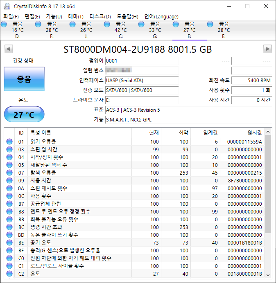Viewport: 276px width, 283px height.
Task: Open the 도움말(H) menu
Action: click(127, 17)
